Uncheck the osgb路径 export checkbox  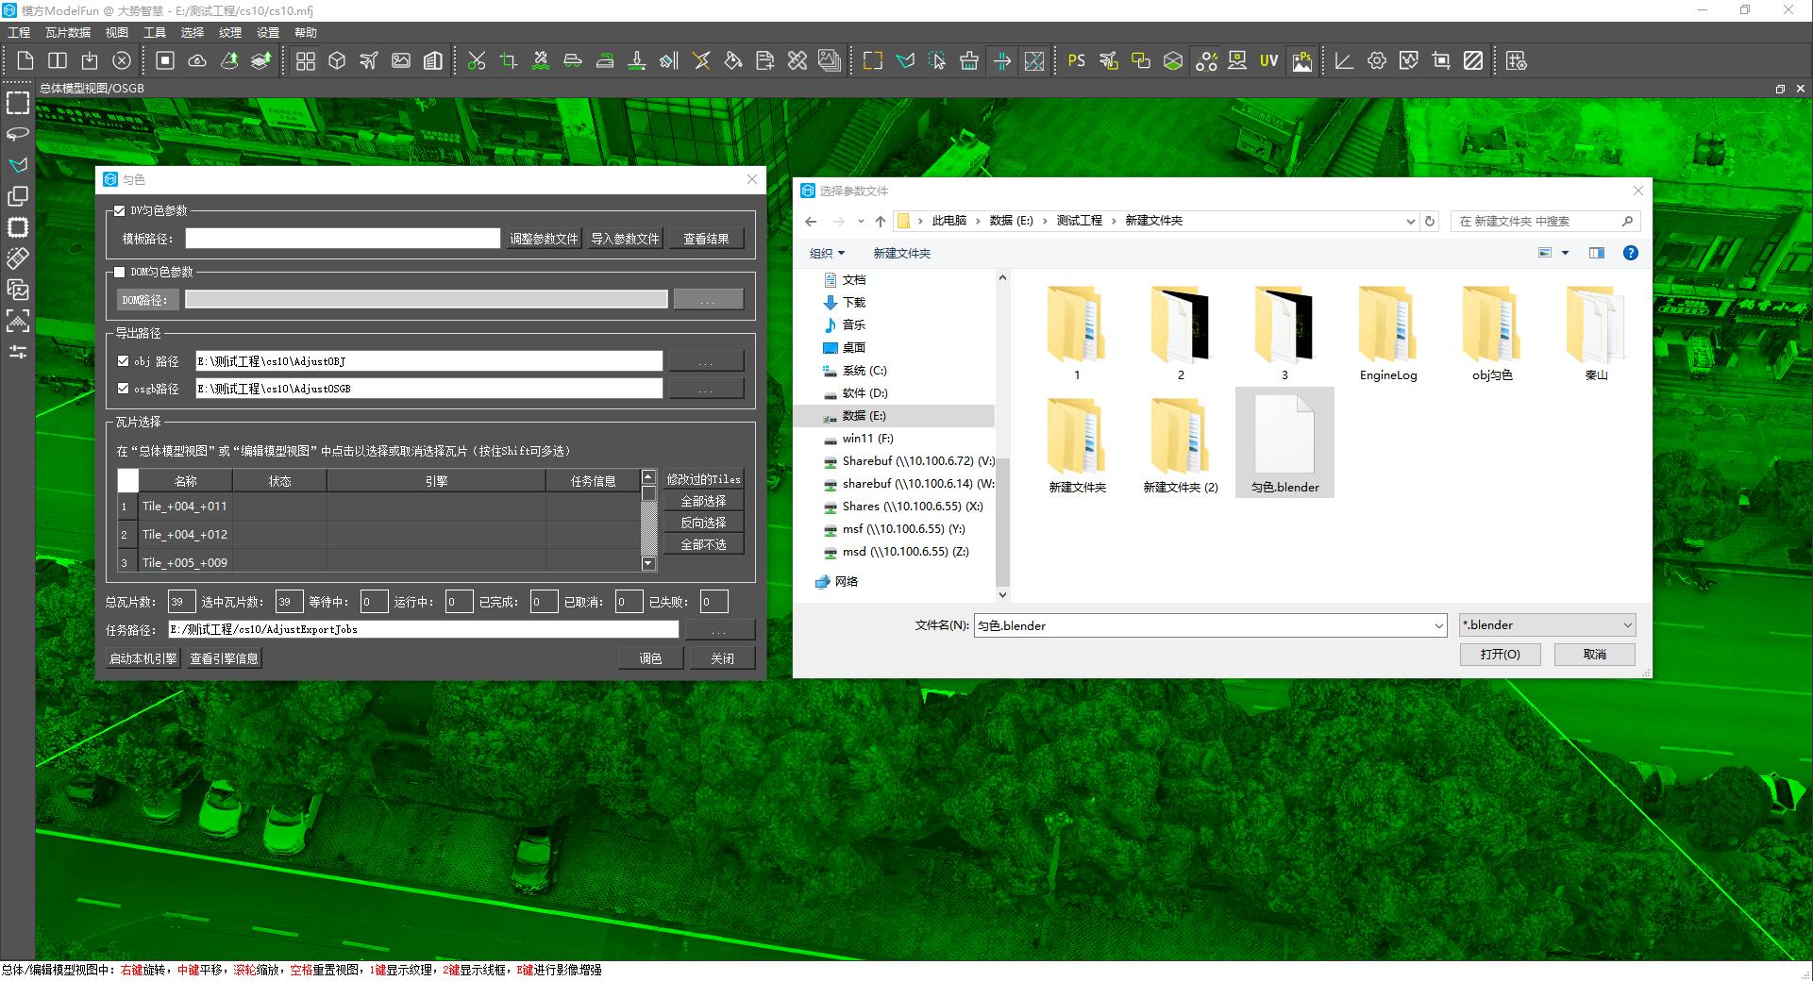(x=124, y=389)
